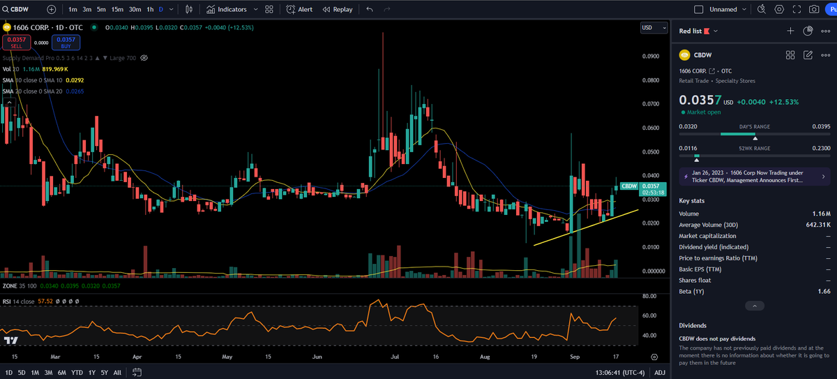Select the SMA 20 indicator legend
Image resolution: width=837 pixels, height=379 pixels.
point(43,91)
